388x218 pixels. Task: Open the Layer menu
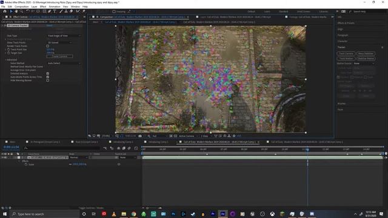point(35,7)
